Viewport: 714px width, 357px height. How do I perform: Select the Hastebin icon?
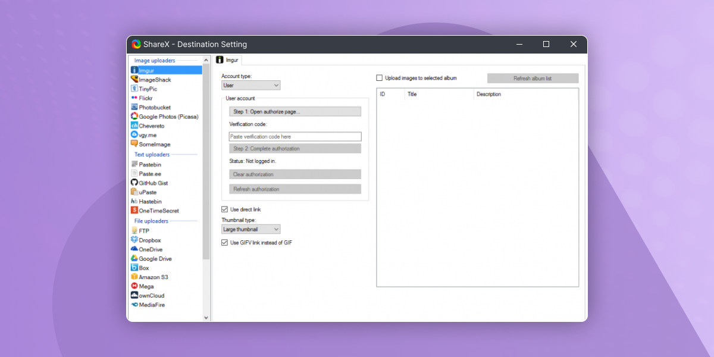(134, 201)
